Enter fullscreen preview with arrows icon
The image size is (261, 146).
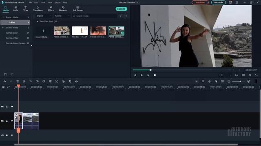pos(257,75)
